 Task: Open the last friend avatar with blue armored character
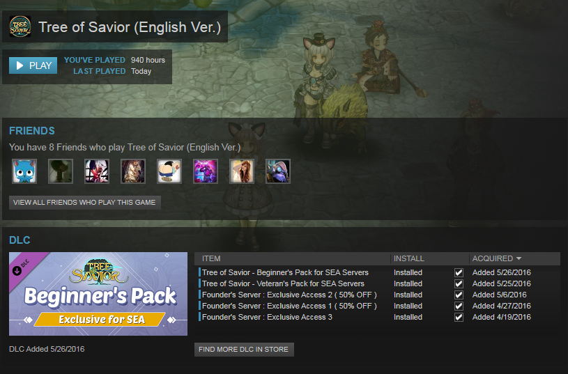click(278, 171)
